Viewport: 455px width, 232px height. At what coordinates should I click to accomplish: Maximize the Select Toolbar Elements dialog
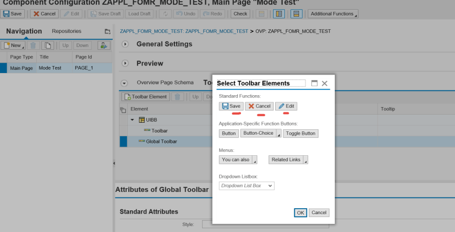coord(314,83)
